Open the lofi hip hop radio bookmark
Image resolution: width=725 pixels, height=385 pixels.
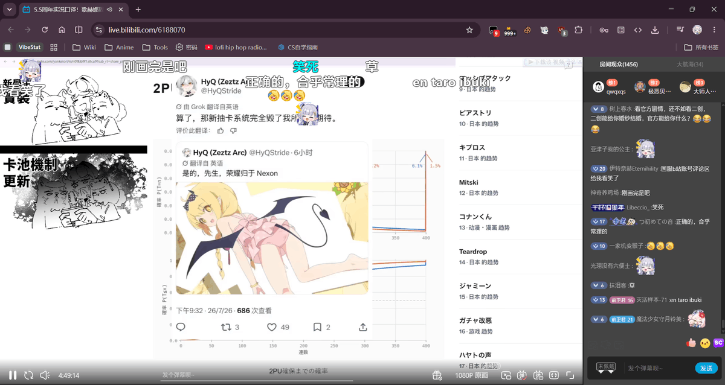(236, 47)
